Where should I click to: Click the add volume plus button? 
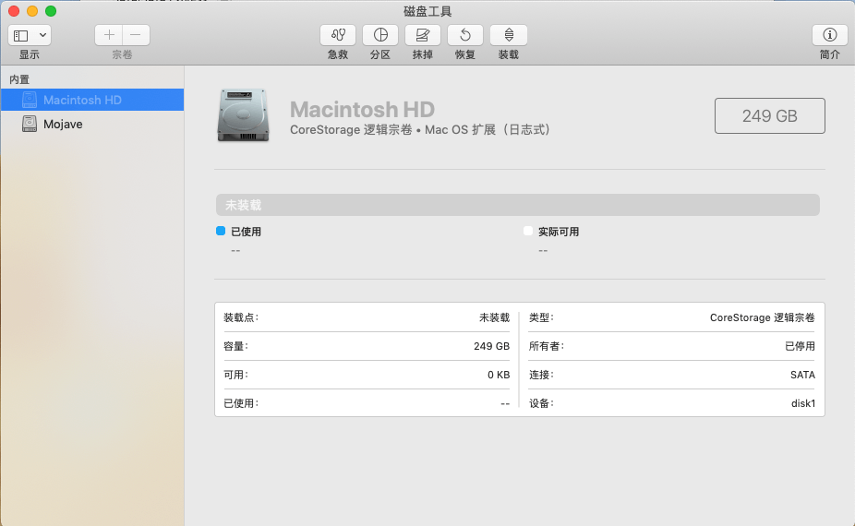pos(109,35)
